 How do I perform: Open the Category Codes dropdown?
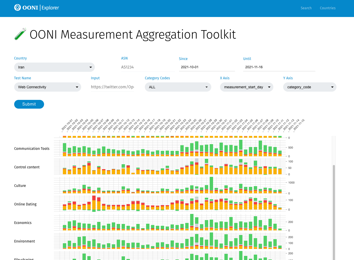[x=178, y=87]
